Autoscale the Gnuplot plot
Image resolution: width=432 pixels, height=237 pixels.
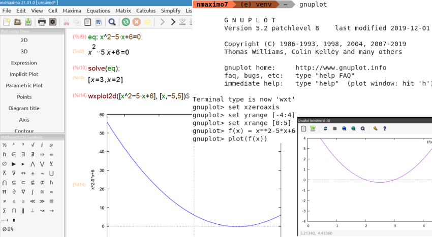(x=363, y=128)
